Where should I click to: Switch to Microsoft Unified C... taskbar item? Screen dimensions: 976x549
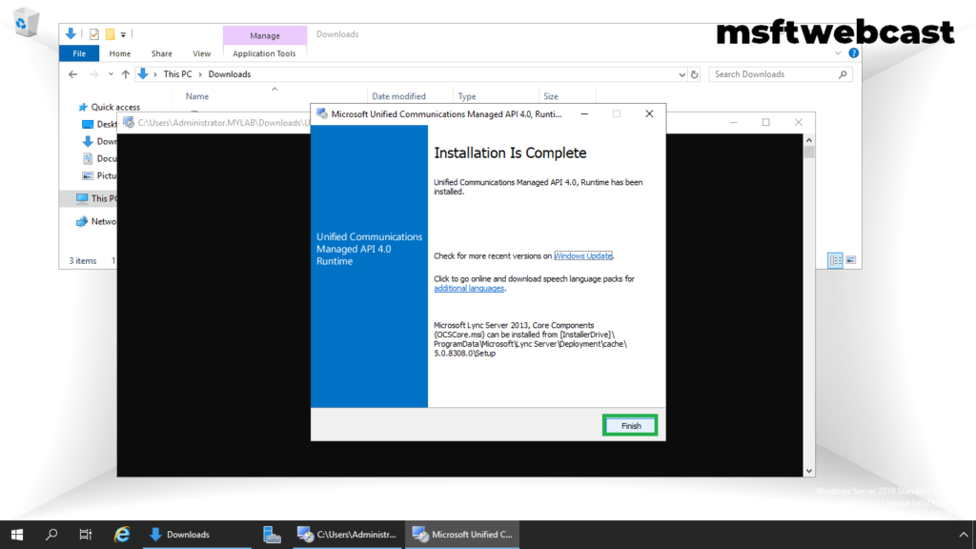[x=462, y=535]
